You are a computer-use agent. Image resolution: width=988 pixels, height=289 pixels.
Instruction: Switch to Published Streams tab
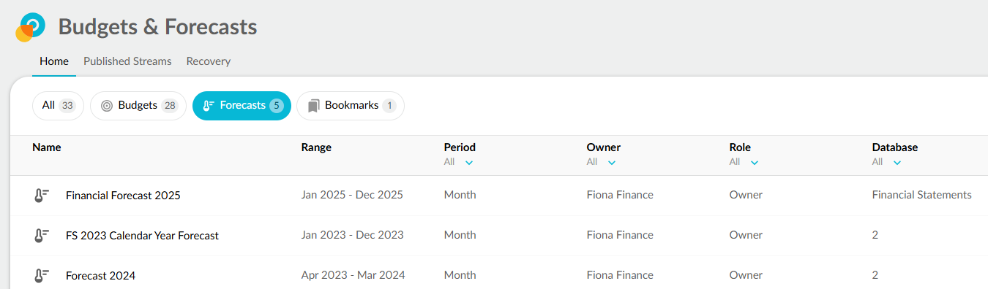click(x=127, y=61)
